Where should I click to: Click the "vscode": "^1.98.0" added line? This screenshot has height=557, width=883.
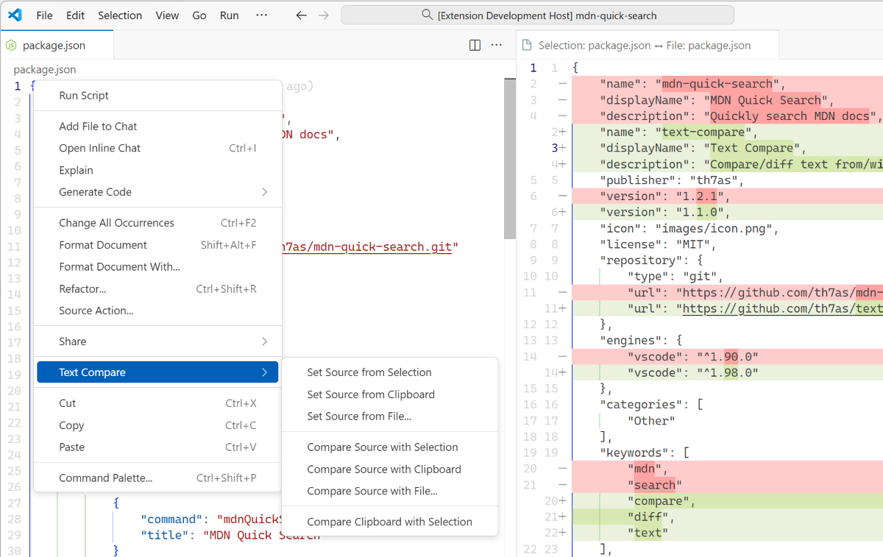pyautogui.click(x=727, y=373)
